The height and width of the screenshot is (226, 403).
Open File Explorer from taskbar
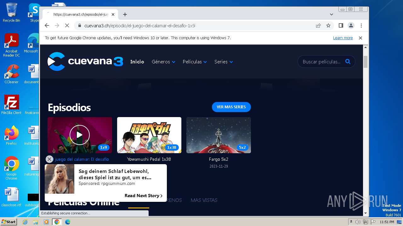click(36, 222)
